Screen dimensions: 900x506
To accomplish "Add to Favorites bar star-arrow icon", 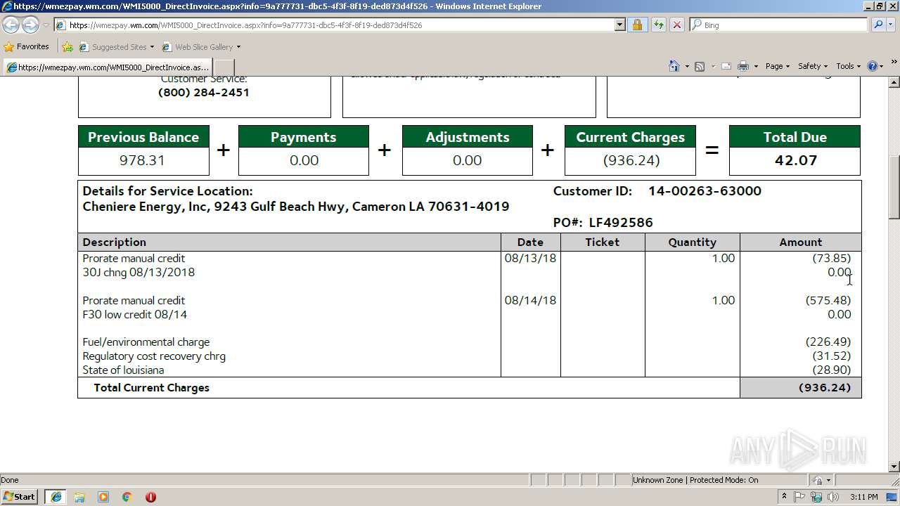I will [67, 47].
